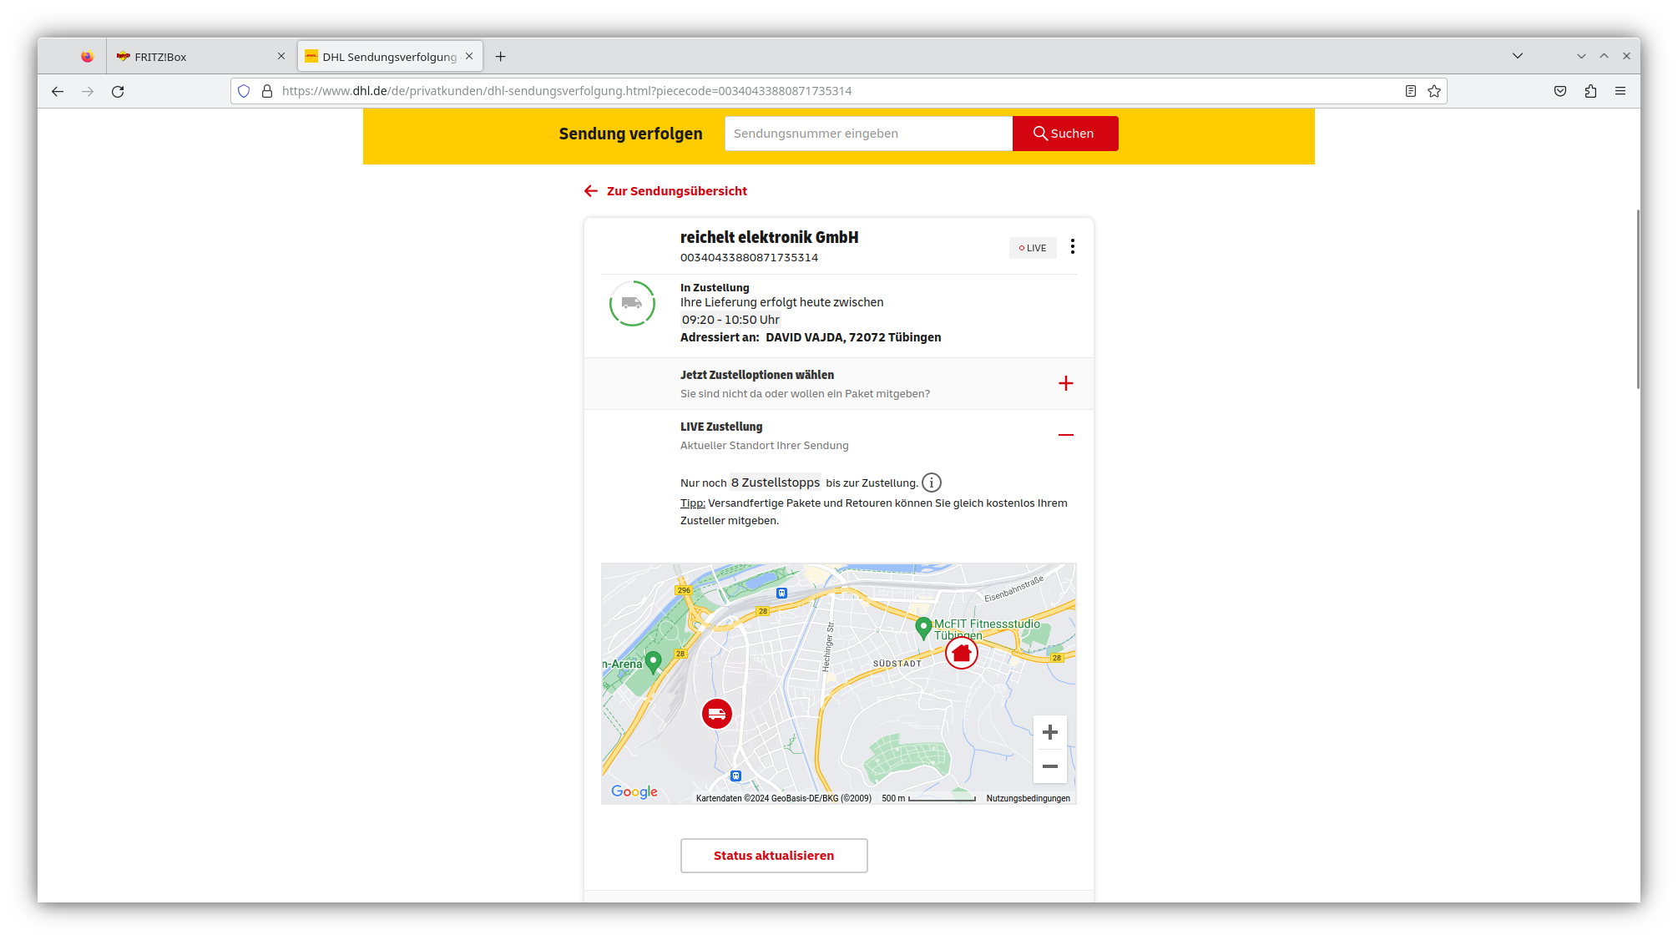Image resolution: width=1678 pixels, height=940 pixels.
Task: Click the red Suchen search button
Action: click(1064, 134)
